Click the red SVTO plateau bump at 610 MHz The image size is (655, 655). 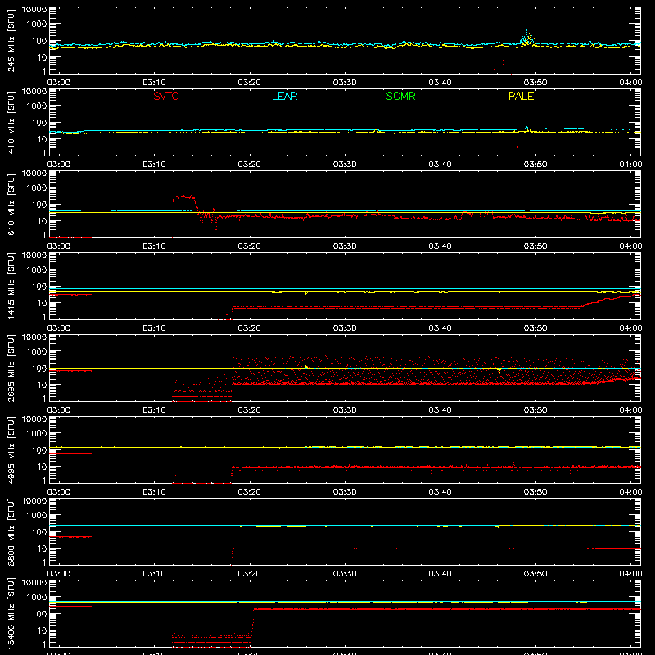(183, 197)
